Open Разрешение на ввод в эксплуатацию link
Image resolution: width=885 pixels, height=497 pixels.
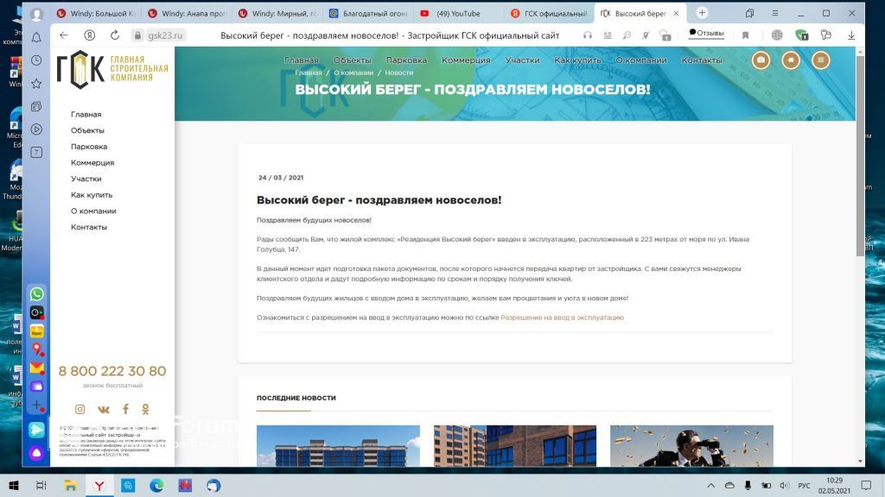[562, 318]
